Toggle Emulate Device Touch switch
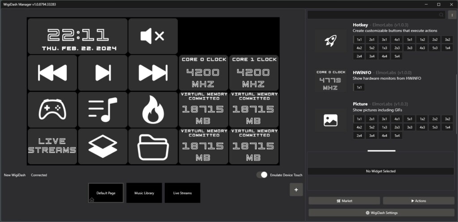 pyautogui.click(x=262, y=175)
